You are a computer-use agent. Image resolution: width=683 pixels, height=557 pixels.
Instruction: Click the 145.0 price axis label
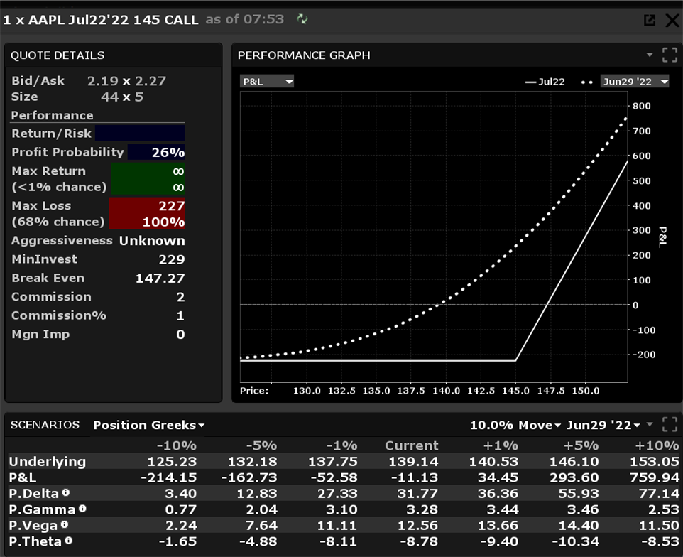coord(515,391)
